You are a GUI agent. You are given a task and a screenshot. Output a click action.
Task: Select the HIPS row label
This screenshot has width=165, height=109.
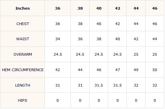click(x=23, y=101)
